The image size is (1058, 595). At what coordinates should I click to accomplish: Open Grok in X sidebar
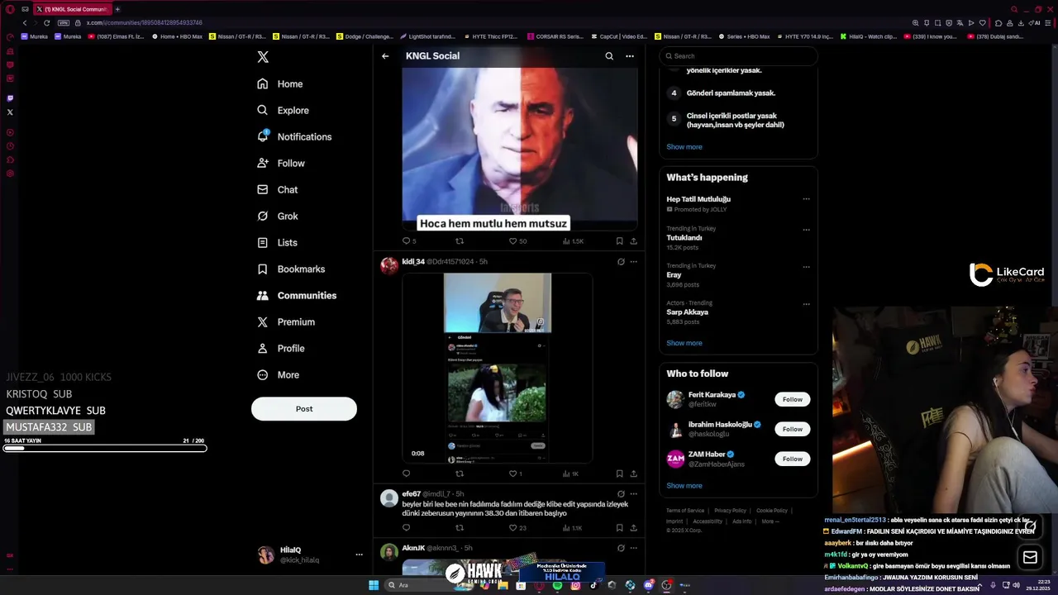click(x=277, y=216)
